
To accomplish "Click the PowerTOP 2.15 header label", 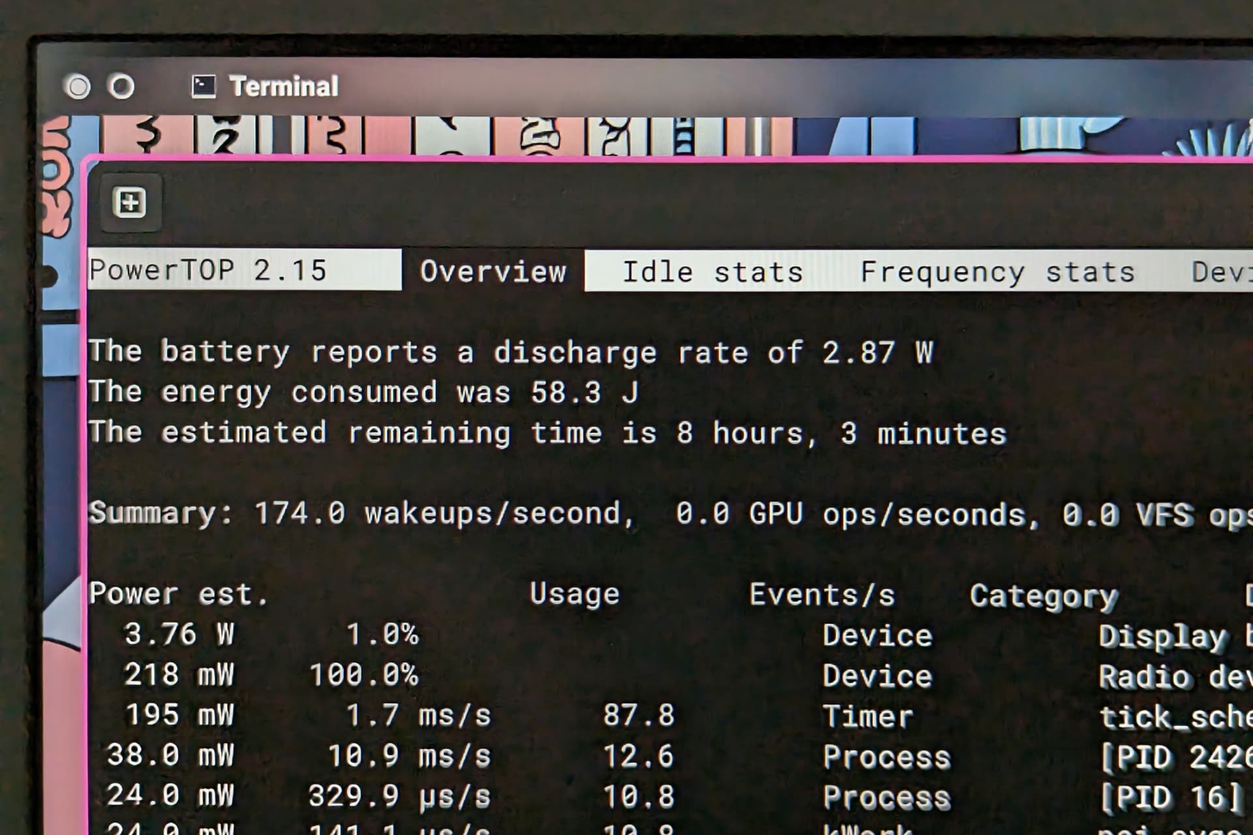I will click(208, 270).
